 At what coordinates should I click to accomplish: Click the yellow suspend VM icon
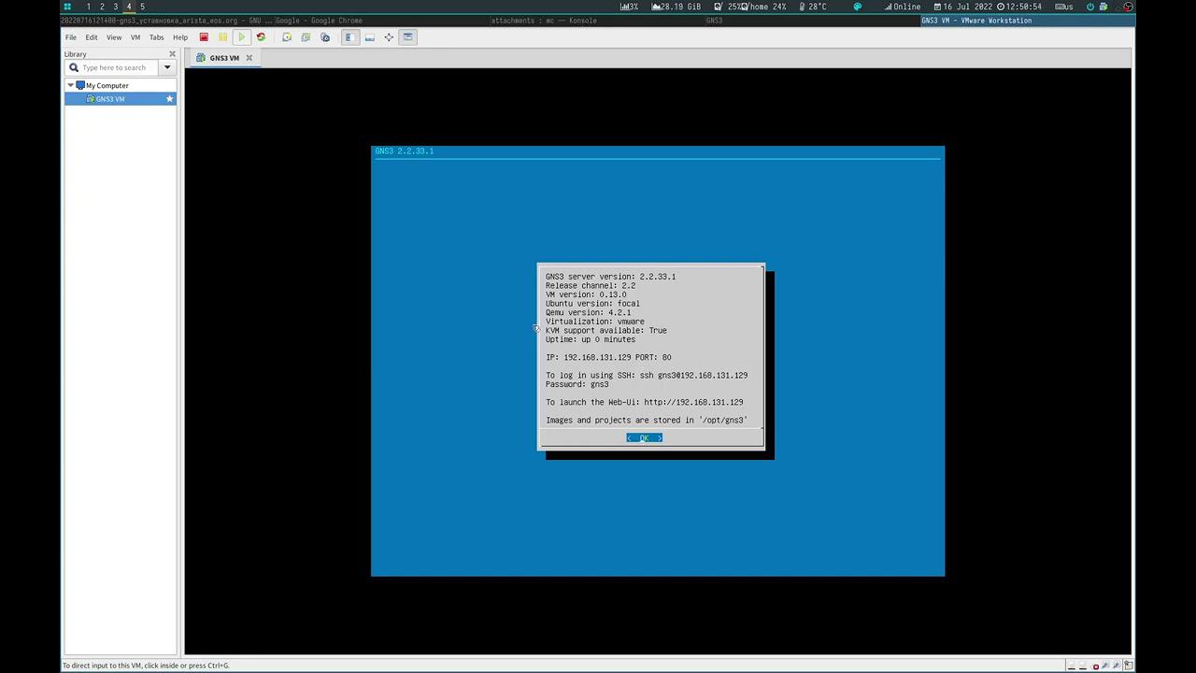click(x=222, y=37)
